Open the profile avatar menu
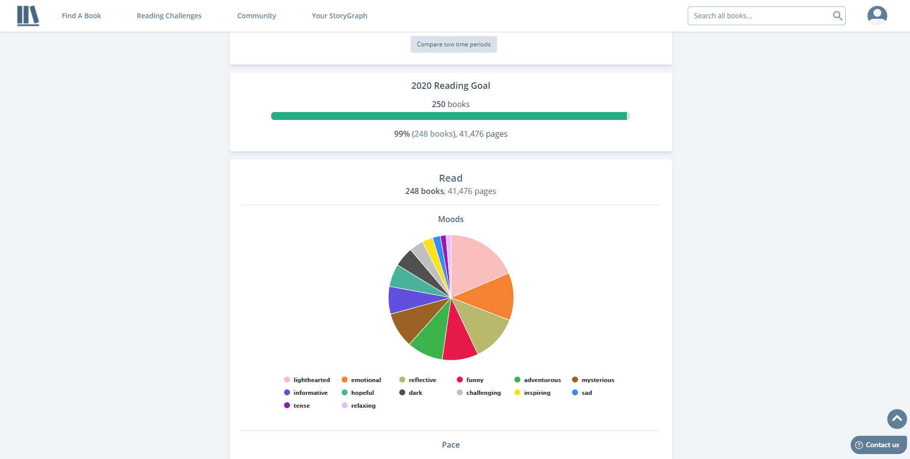The width and height of the screenshot is (910, 459). pyautogui.click(x=877, y=15)
